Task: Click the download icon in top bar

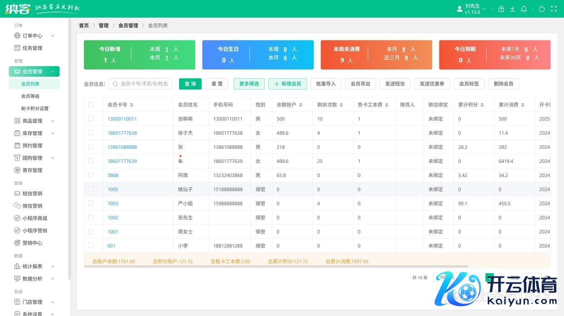Action: coord(513,9)
